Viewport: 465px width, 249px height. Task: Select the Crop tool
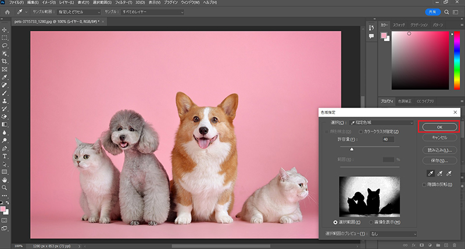point(5,61)
